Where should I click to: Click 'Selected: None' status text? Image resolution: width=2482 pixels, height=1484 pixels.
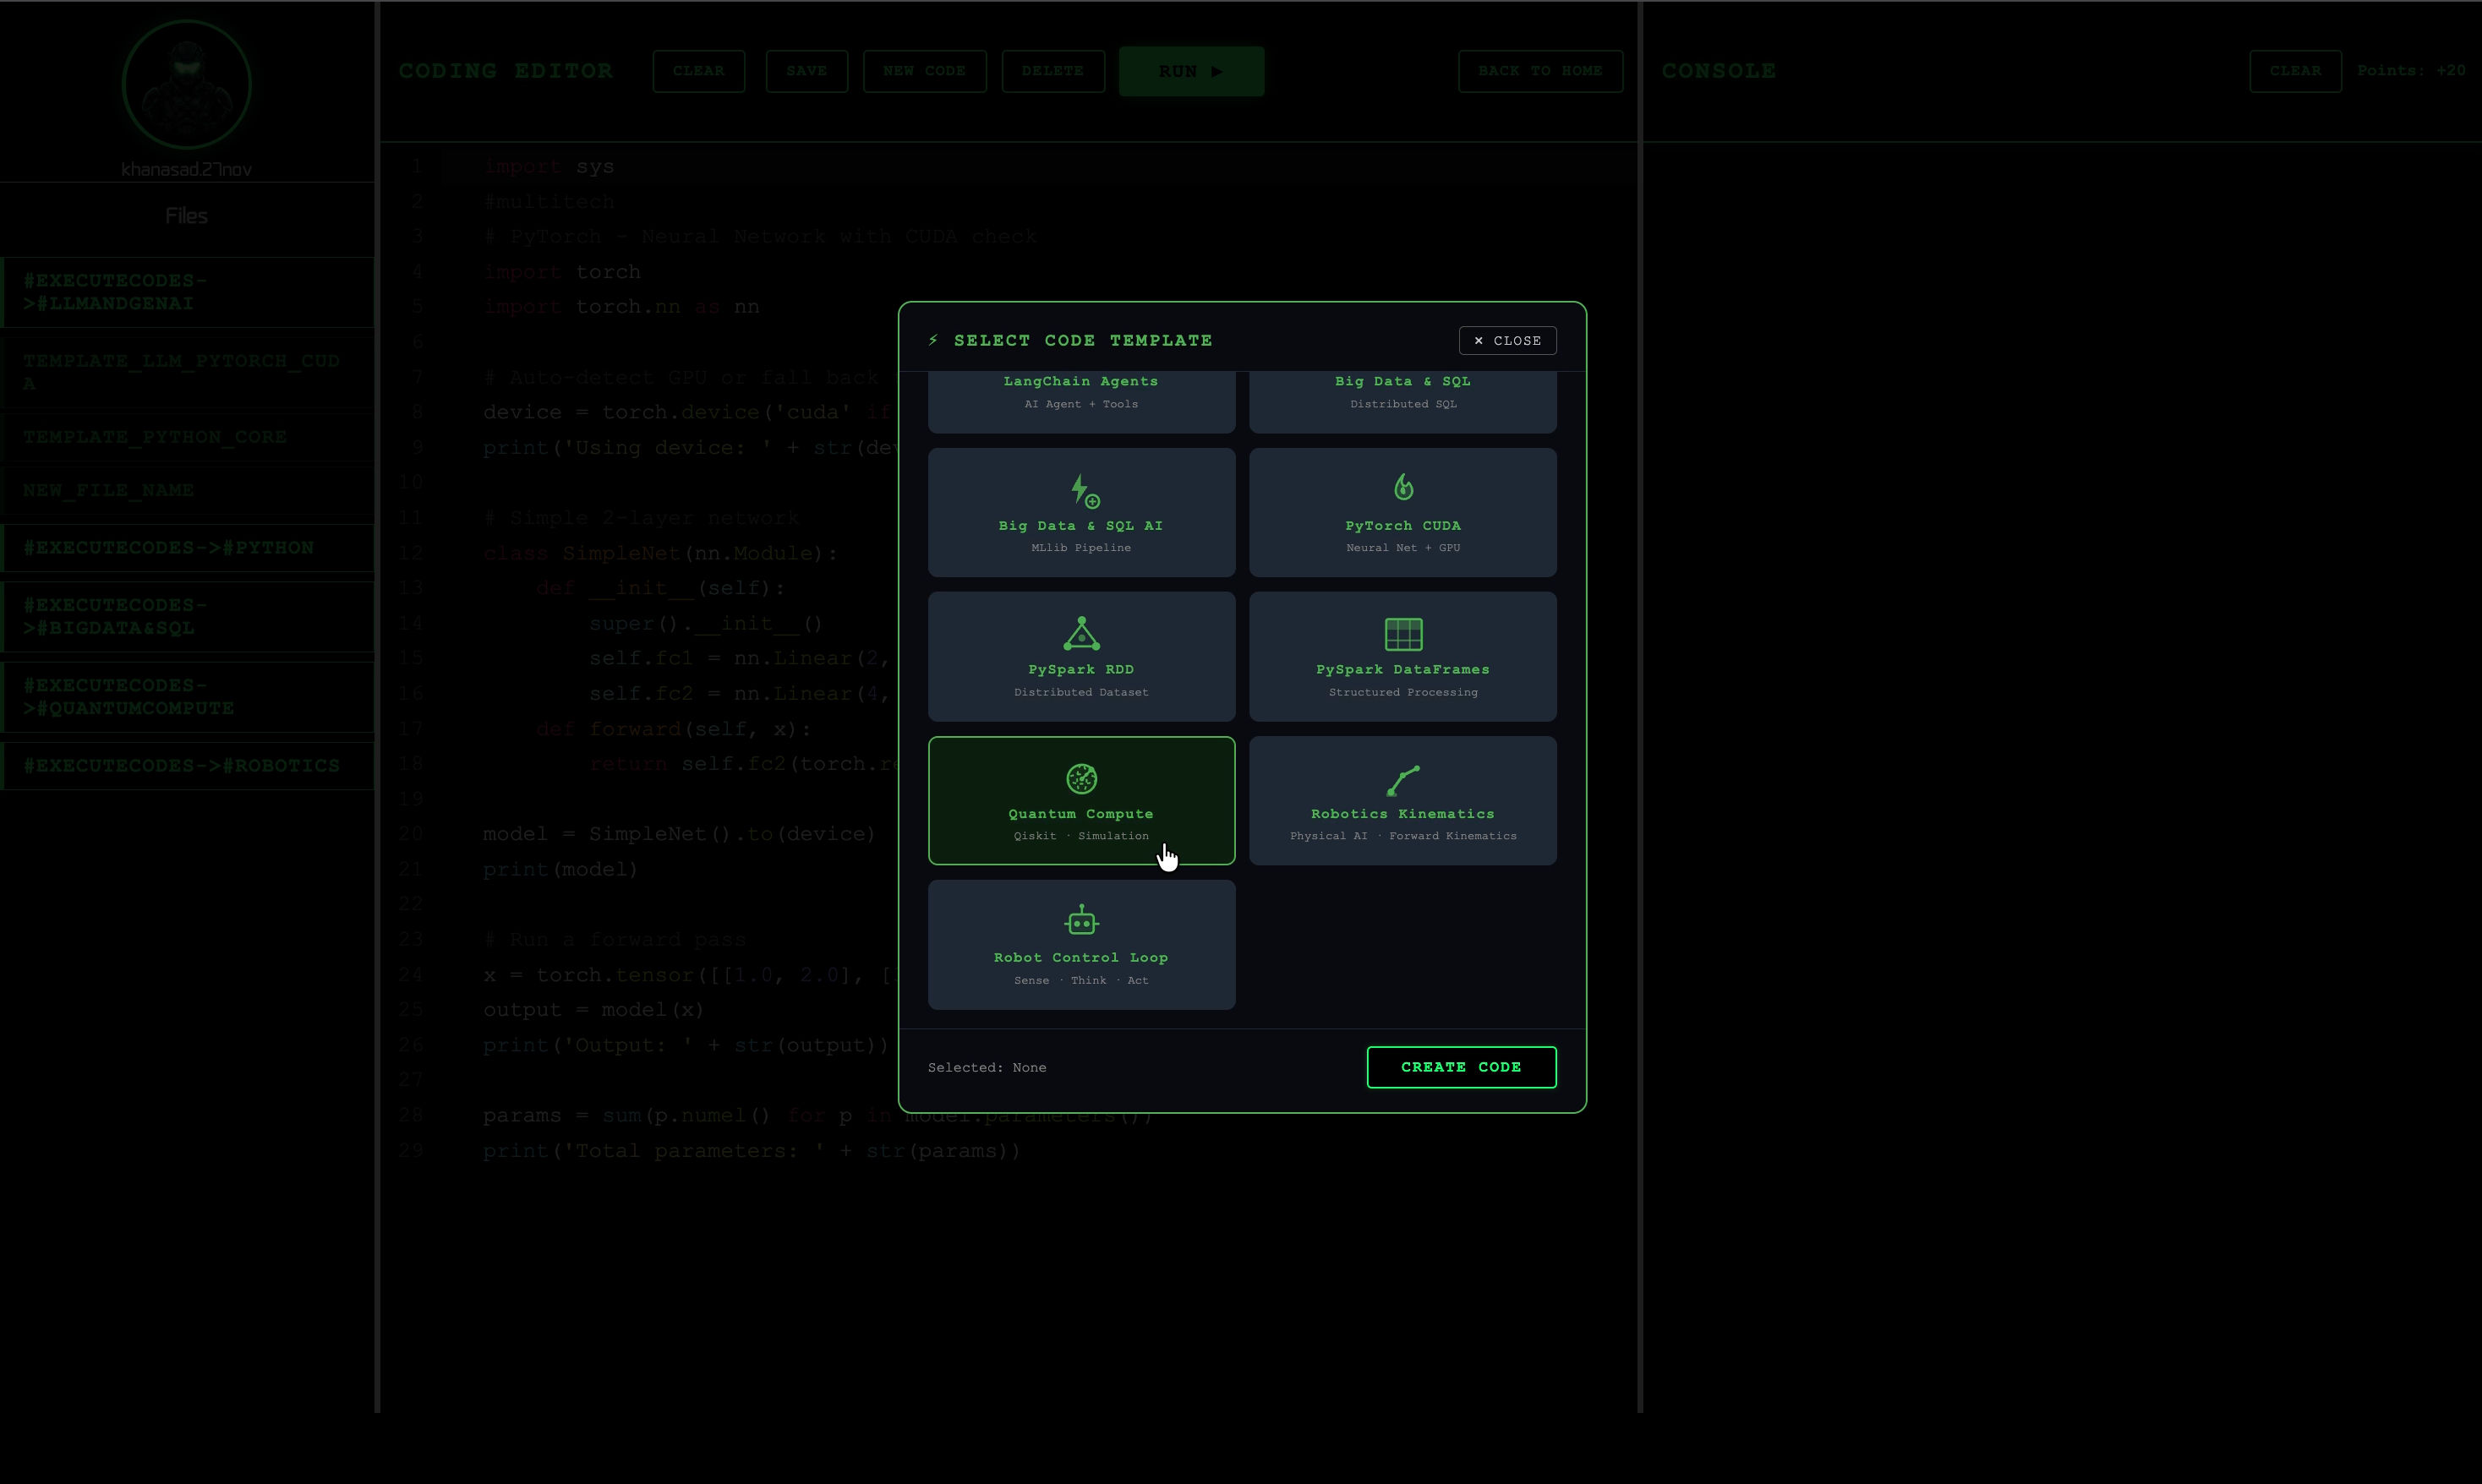click(x=987, y=1067)
